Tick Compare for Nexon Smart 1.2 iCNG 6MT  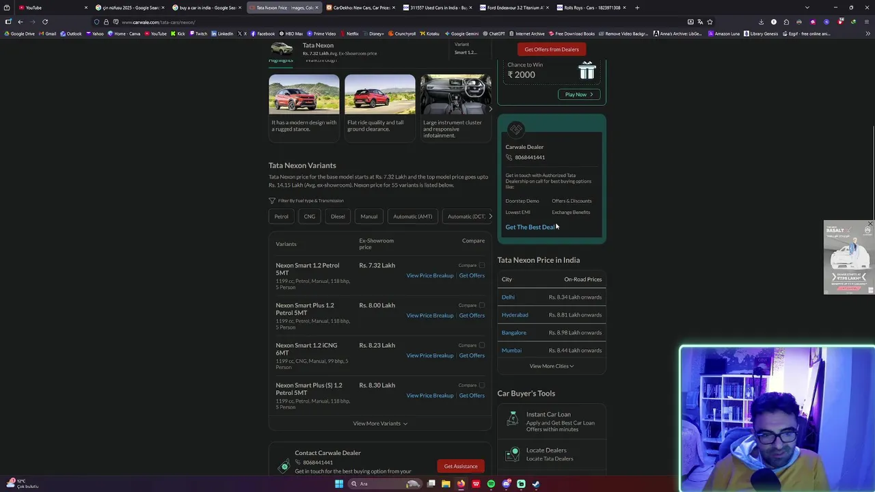[482, 345]
